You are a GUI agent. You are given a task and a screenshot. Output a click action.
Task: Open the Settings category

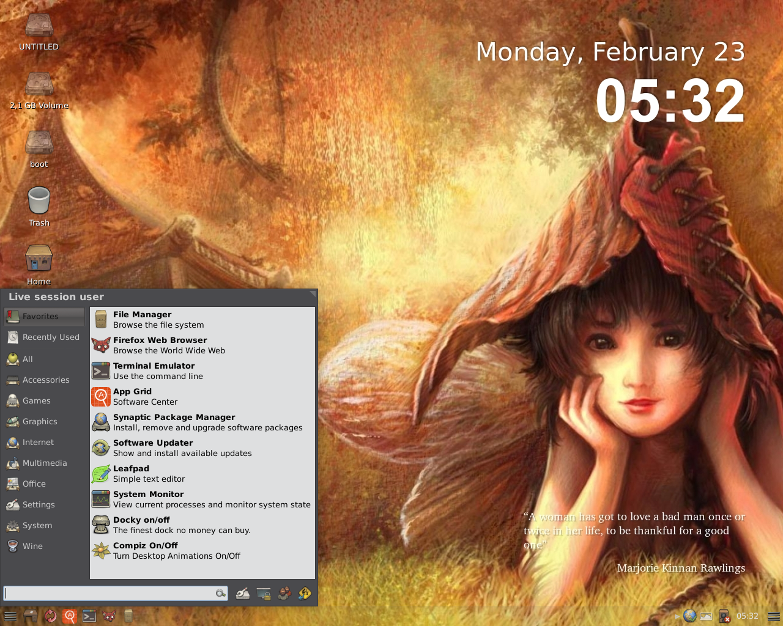pos(45,505)
